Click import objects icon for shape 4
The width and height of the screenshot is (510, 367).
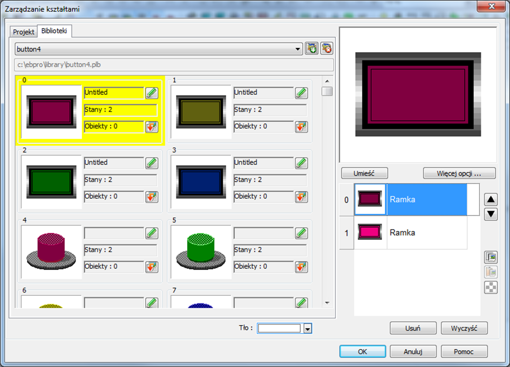pos(152,267)
